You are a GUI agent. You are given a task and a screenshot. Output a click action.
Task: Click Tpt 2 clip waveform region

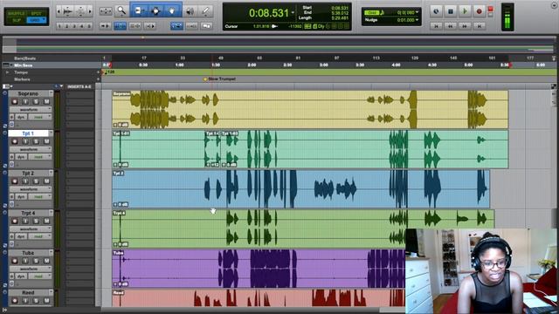(300, 189)
